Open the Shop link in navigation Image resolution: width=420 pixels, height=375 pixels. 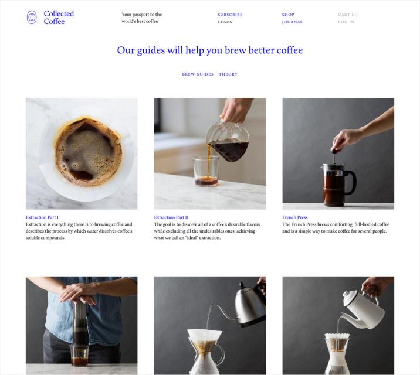pyautogui.click(x=288, y=15)
